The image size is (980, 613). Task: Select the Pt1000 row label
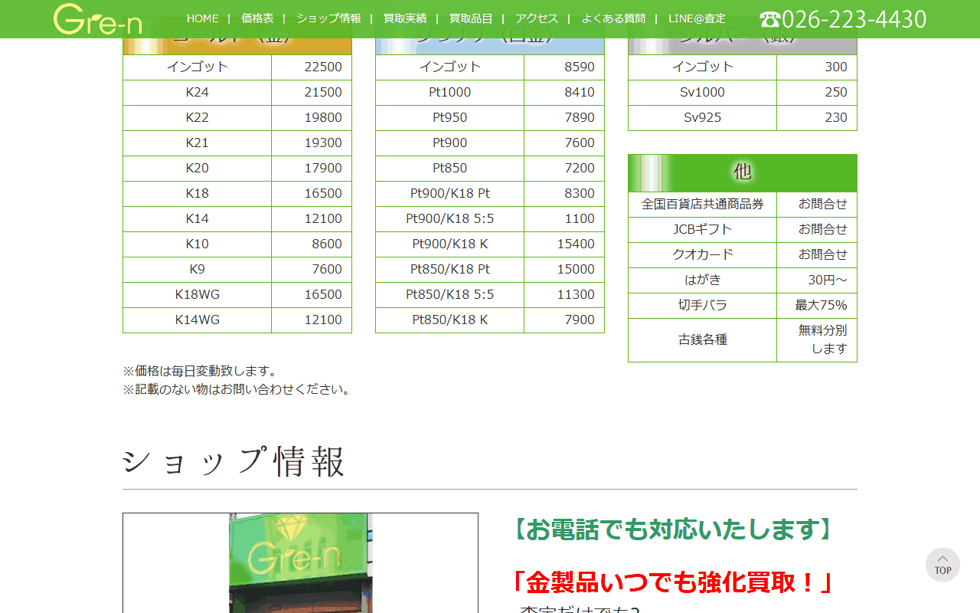pos(450,92)
